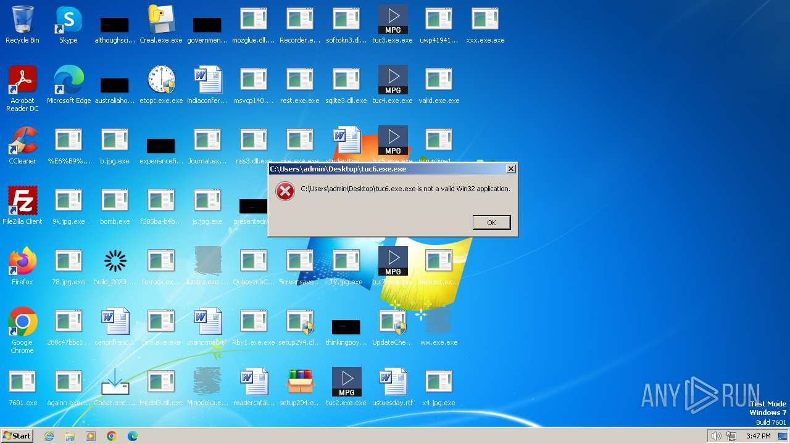Screen dimensions: 790x444
Task: Select the %E6%B9%... file icon
Action: 69,140
